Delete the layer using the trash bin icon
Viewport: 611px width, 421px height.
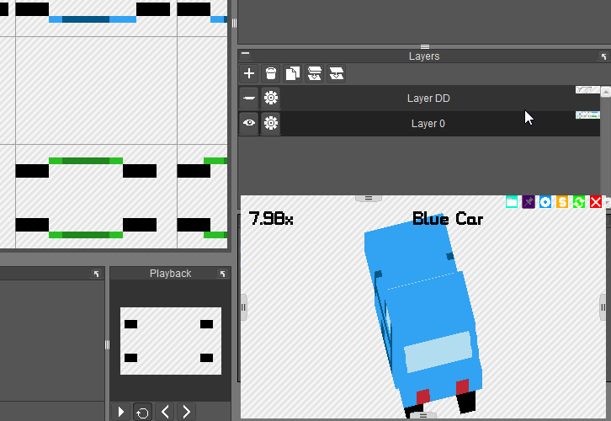[x=271, y=73]
